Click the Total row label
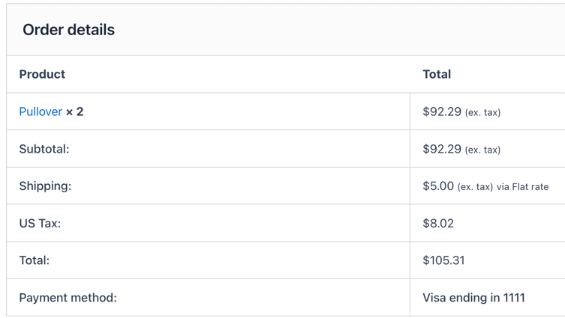This screenshot has height=318, width=565. tap(35, 260)
